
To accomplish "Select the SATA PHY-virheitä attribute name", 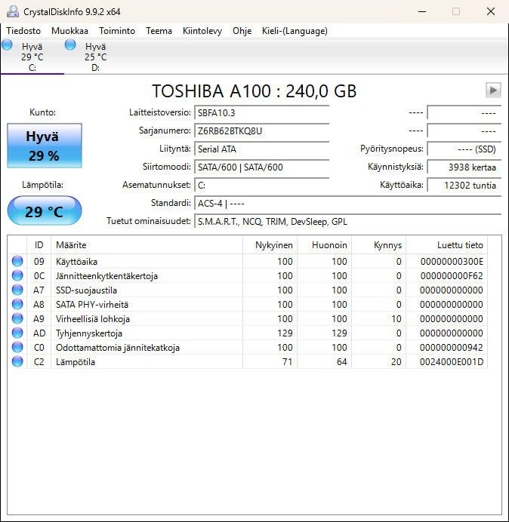I will 92,305.
